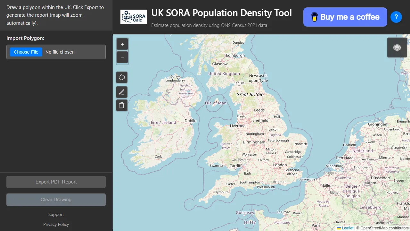Click the coffee cup icon

pyautogui.click(x=314, y=17)
